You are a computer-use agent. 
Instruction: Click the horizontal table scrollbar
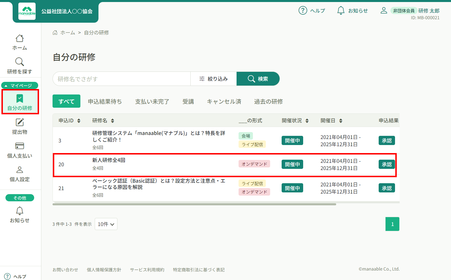[194, 204]
